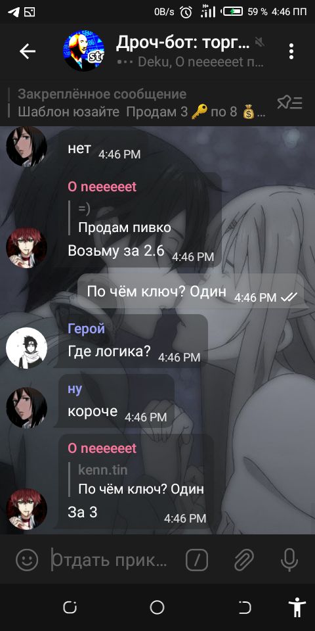
Task: Tap the Android recent apps button
Action: click(70, 607)
